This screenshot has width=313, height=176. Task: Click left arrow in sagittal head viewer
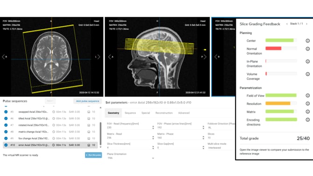point(109,57)
